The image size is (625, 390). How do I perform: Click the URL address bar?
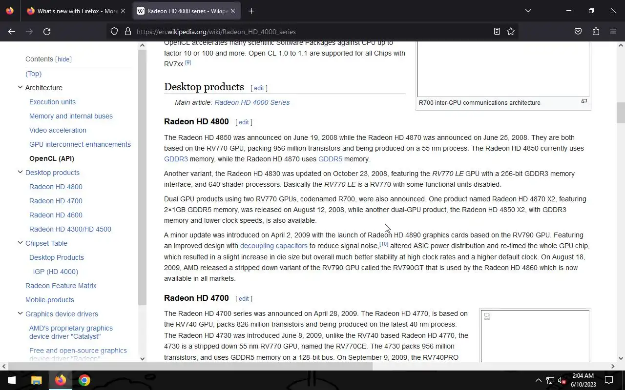pos(312,32)
